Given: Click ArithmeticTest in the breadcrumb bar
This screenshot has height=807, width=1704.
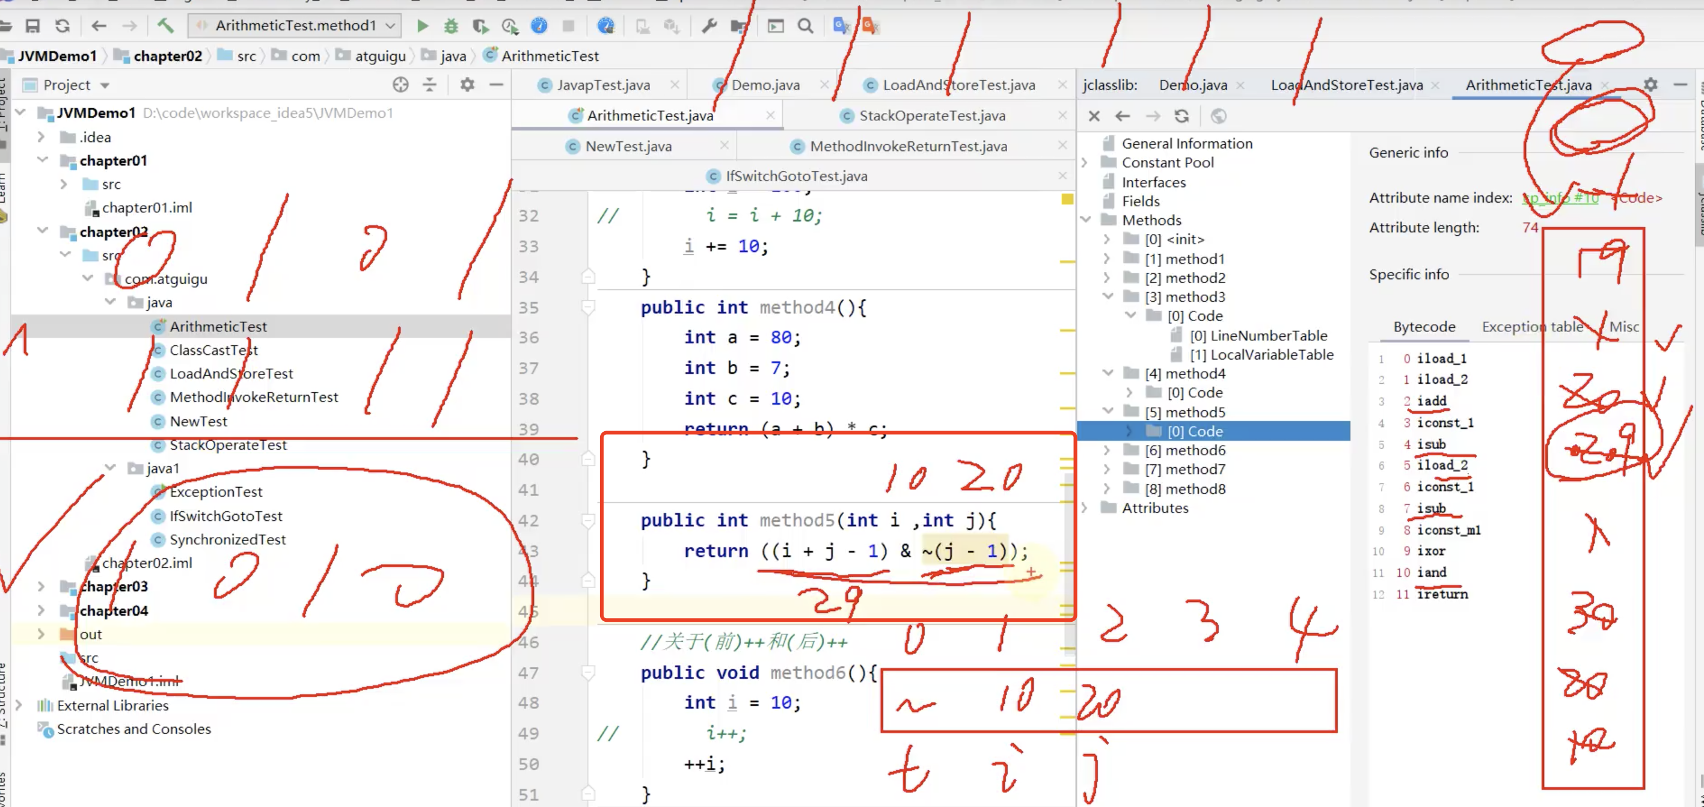Looking at the screenshot, I should (x=549, y=57).
